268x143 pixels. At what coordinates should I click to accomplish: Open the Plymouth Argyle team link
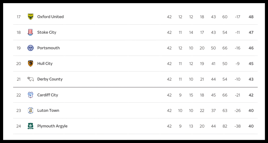tap(53, 126)
